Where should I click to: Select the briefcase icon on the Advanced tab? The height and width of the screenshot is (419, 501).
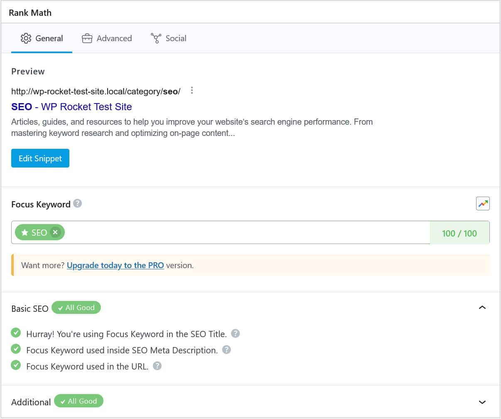(87, 38)
